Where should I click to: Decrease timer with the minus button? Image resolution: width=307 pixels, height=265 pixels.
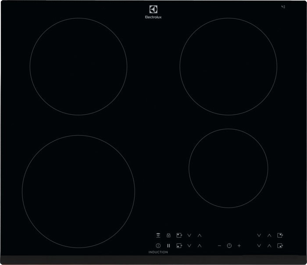[219, 246]
